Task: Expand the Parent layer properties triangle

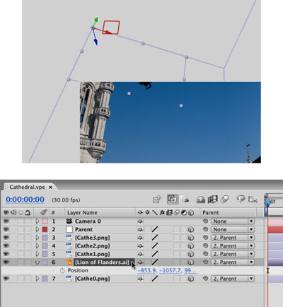Action: tap(37, 229)
